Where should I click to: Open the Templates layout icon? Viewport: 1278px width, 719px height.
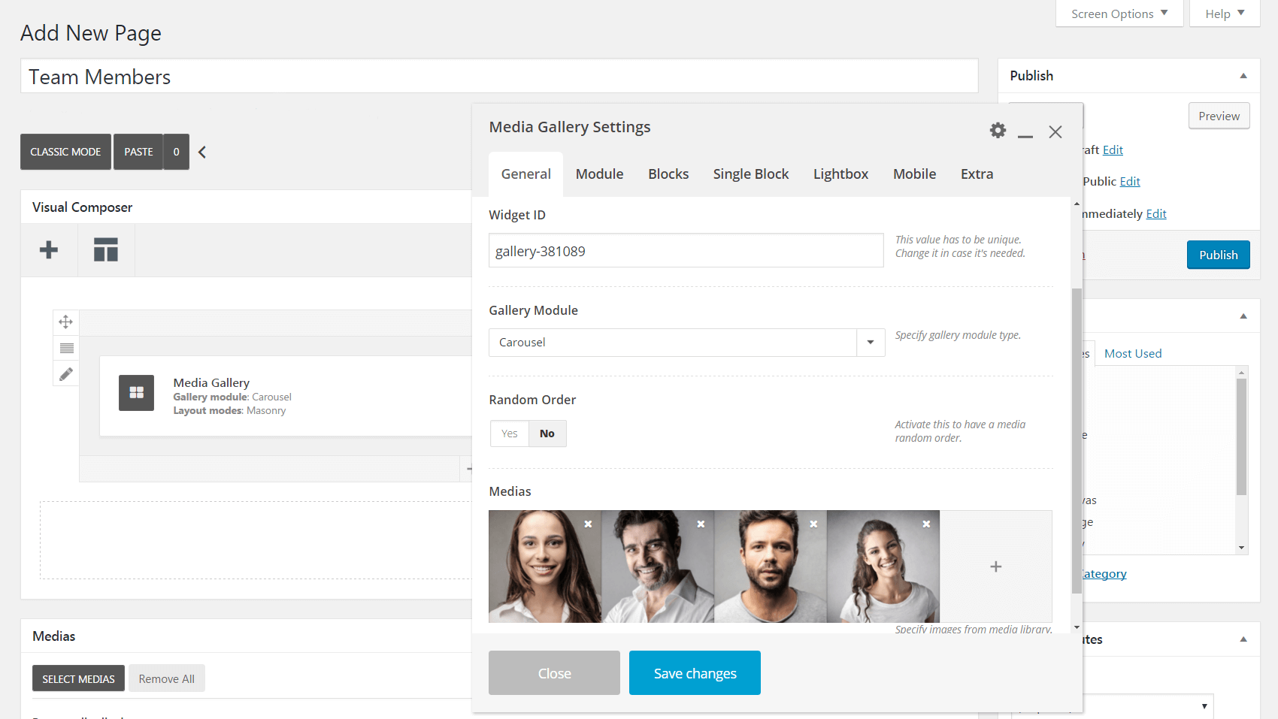[106, 250]
